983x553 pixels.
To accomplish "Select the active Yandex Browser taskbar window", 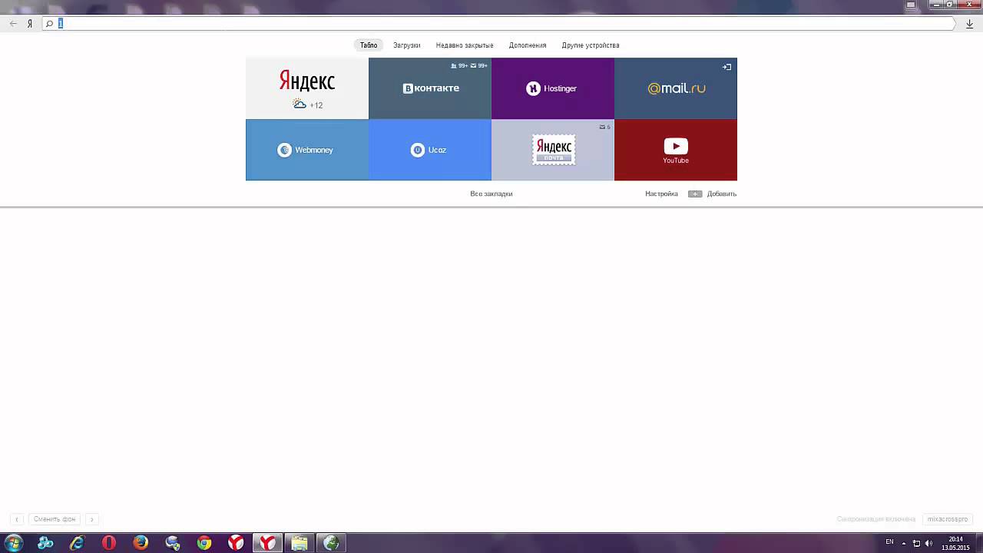I will tap(268, 543).
